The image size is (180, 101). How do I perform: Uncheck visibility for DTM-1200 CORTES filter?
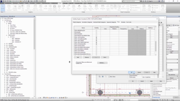pos(96,41)
